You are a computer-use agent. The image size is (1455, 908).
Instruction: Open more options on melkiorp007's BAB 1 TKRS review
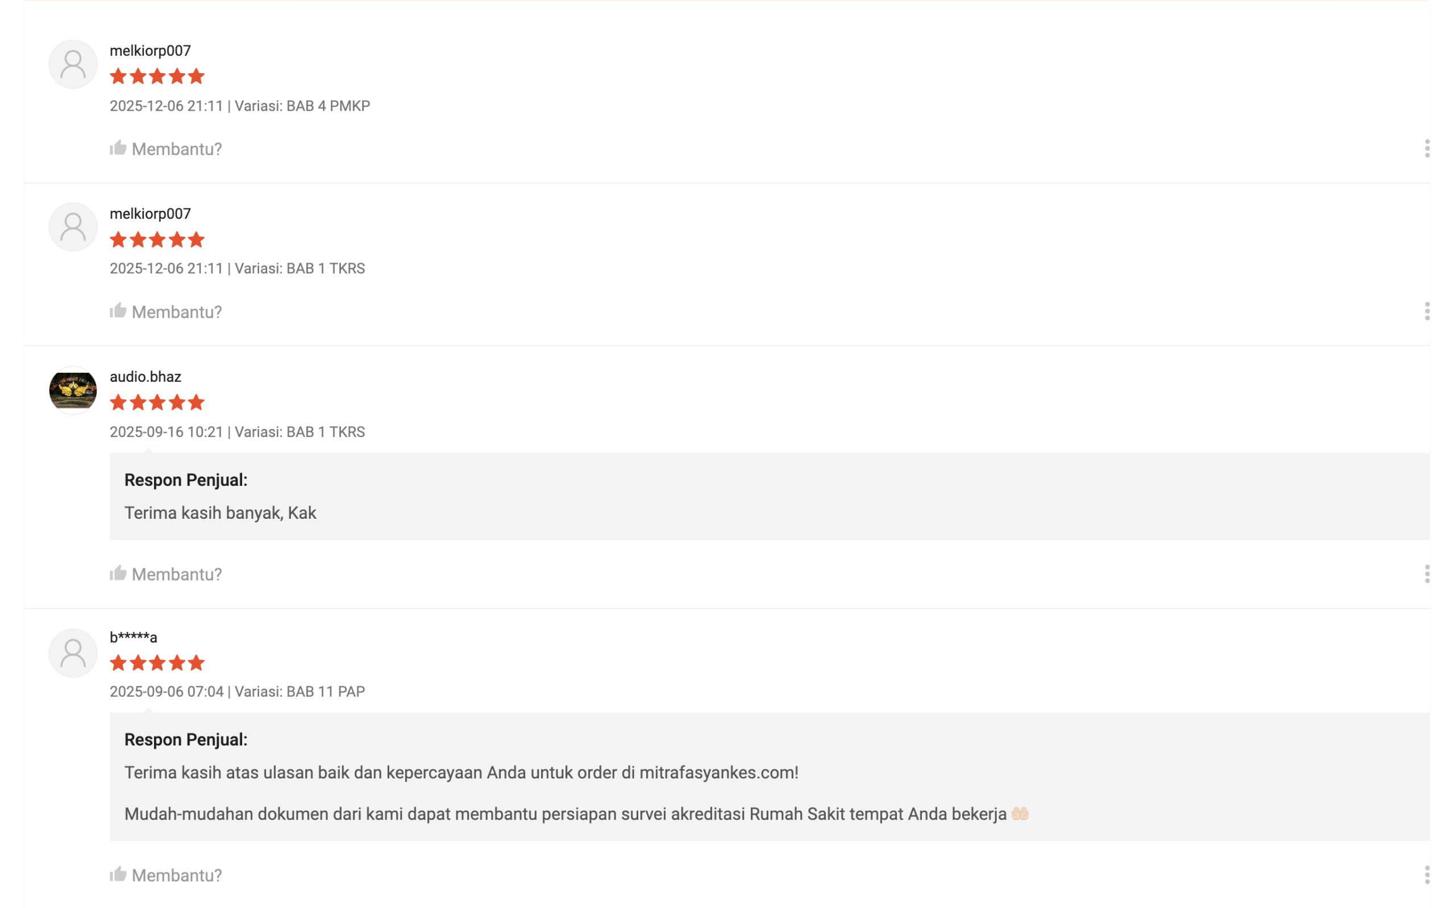[1427, 311]
